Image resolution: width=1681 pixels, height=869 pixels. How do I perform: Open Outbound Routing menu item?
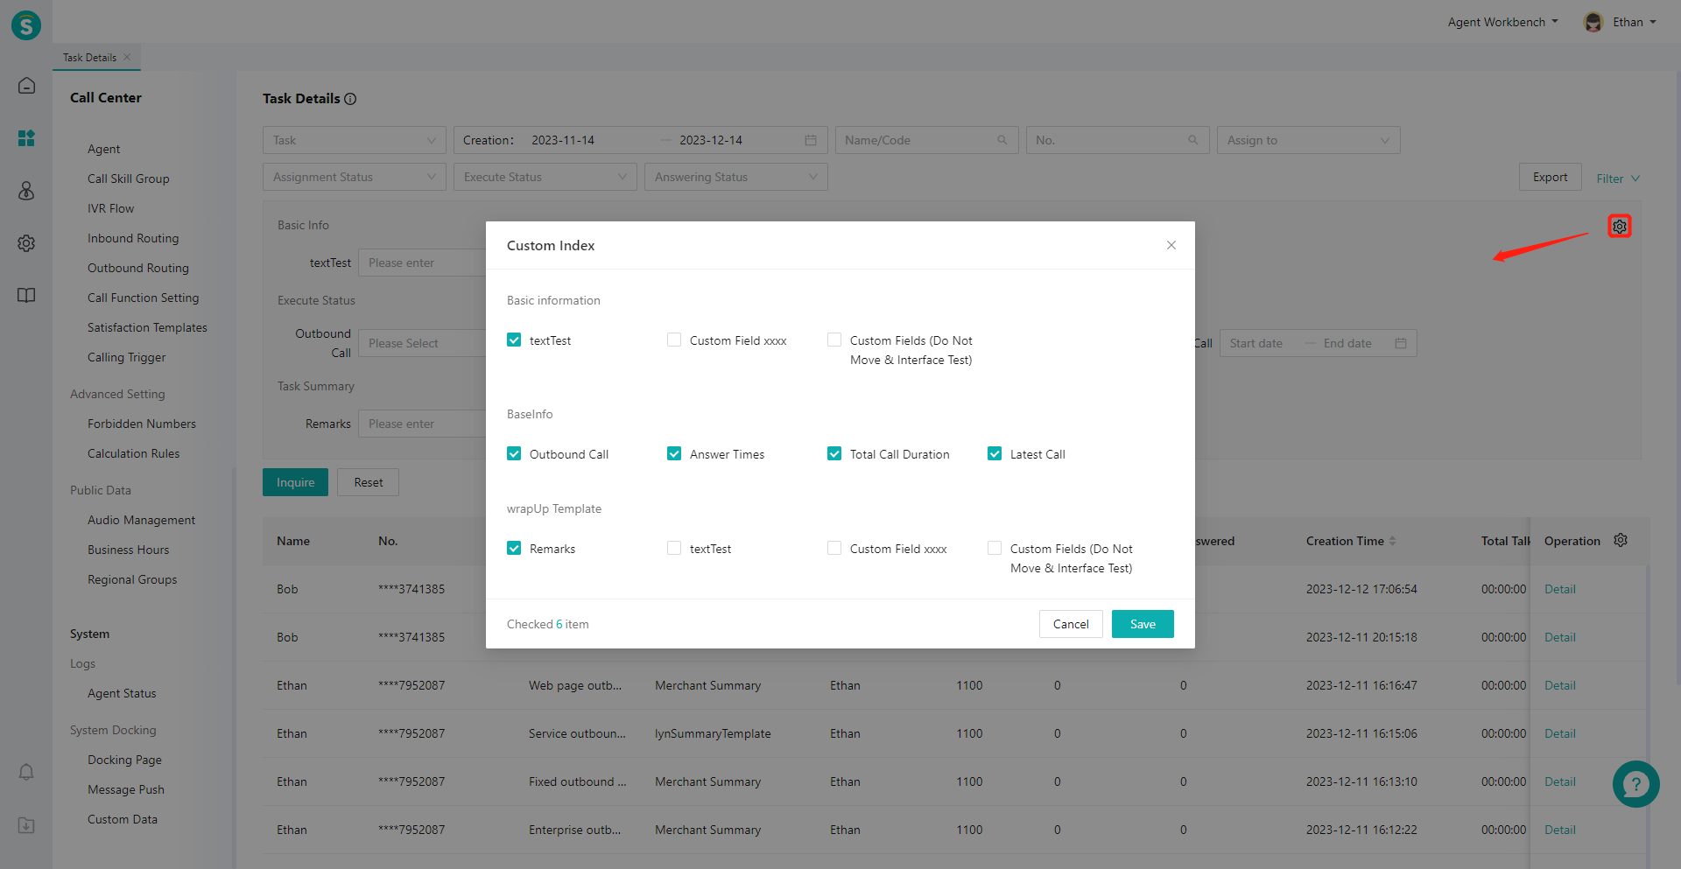(138, 268)
